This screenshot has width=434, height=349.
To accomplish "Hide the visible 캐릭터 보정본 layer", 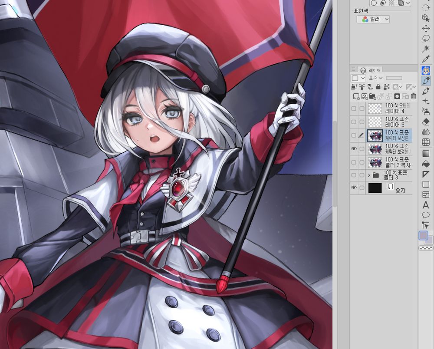I will [x=354, y=149].
